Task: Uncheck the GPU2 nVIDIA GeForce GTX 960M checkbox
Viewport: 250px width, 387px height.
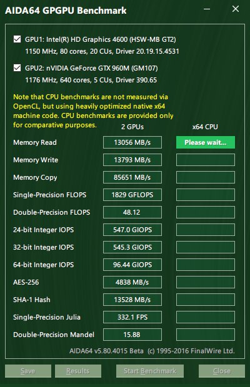Action: click(x=17, y=68)
